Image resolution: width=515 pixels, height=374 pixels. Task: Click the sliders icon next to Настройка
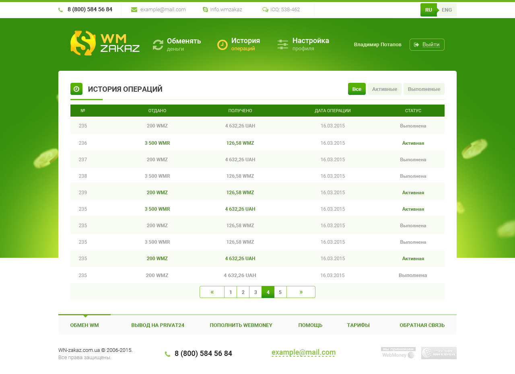coord(283,45)
